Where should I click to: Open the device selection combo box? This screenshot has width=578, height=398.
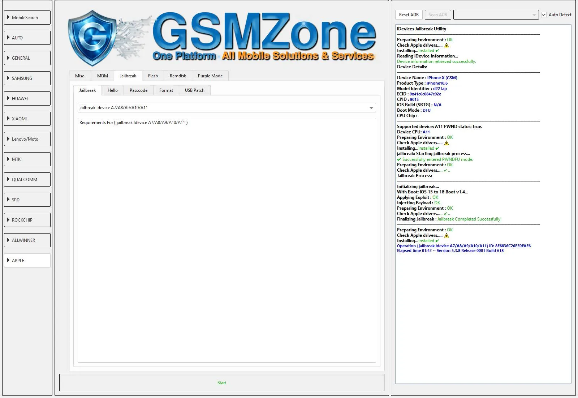tap(496, 15)
